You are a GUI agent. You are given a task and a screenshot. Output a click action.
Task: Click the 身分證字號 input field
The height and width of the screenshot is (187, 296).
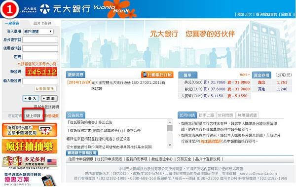[40, 40]
